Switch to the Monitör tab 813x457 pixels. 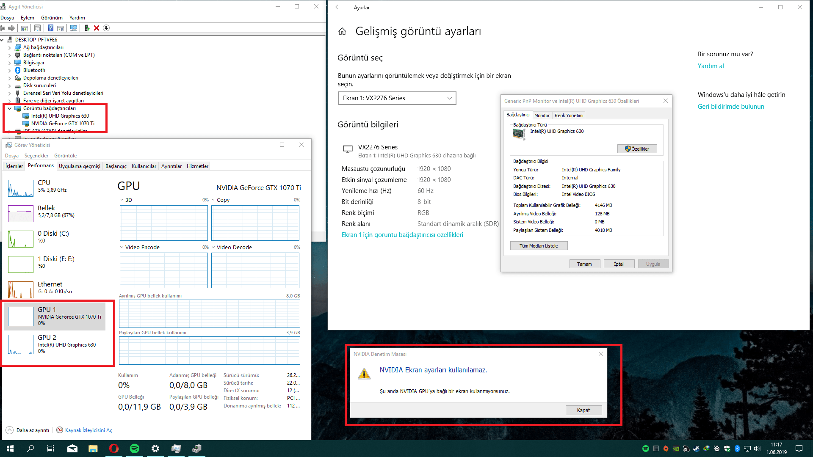542,116
